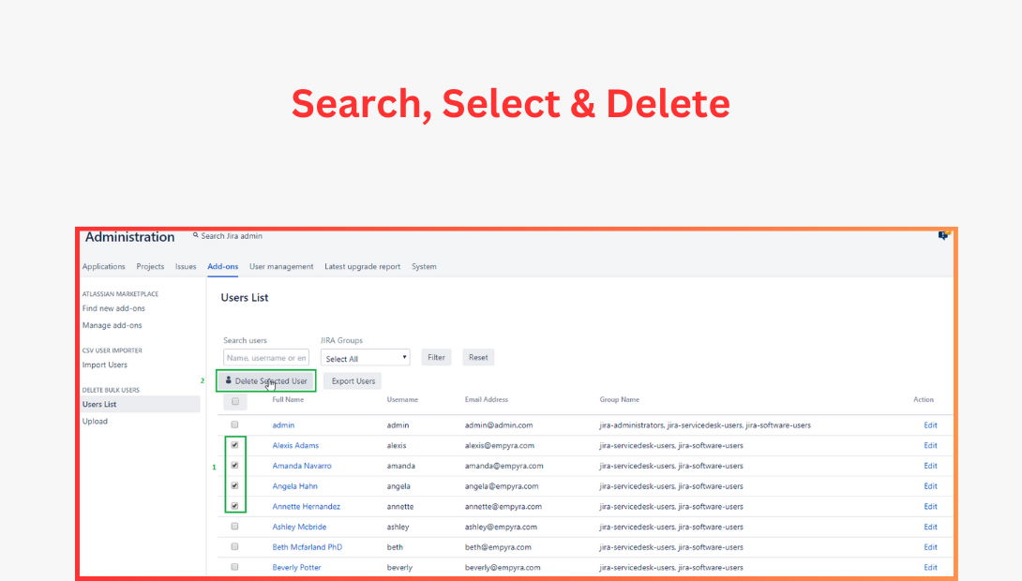Click the email alexis@empyra.com
Viewport: 1022px width, 581px height.
pyautogui.click(x=499, y=445)
